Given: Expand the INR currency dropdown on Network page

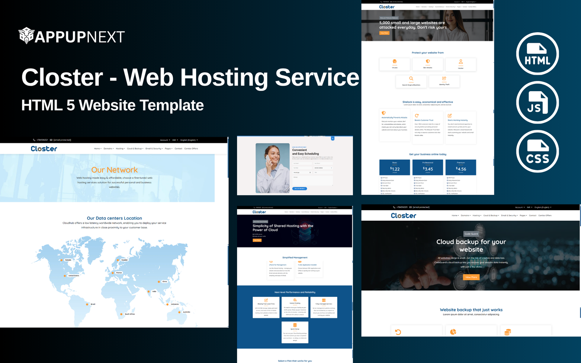Looking at the screenshot, I should tap(175, 140).
